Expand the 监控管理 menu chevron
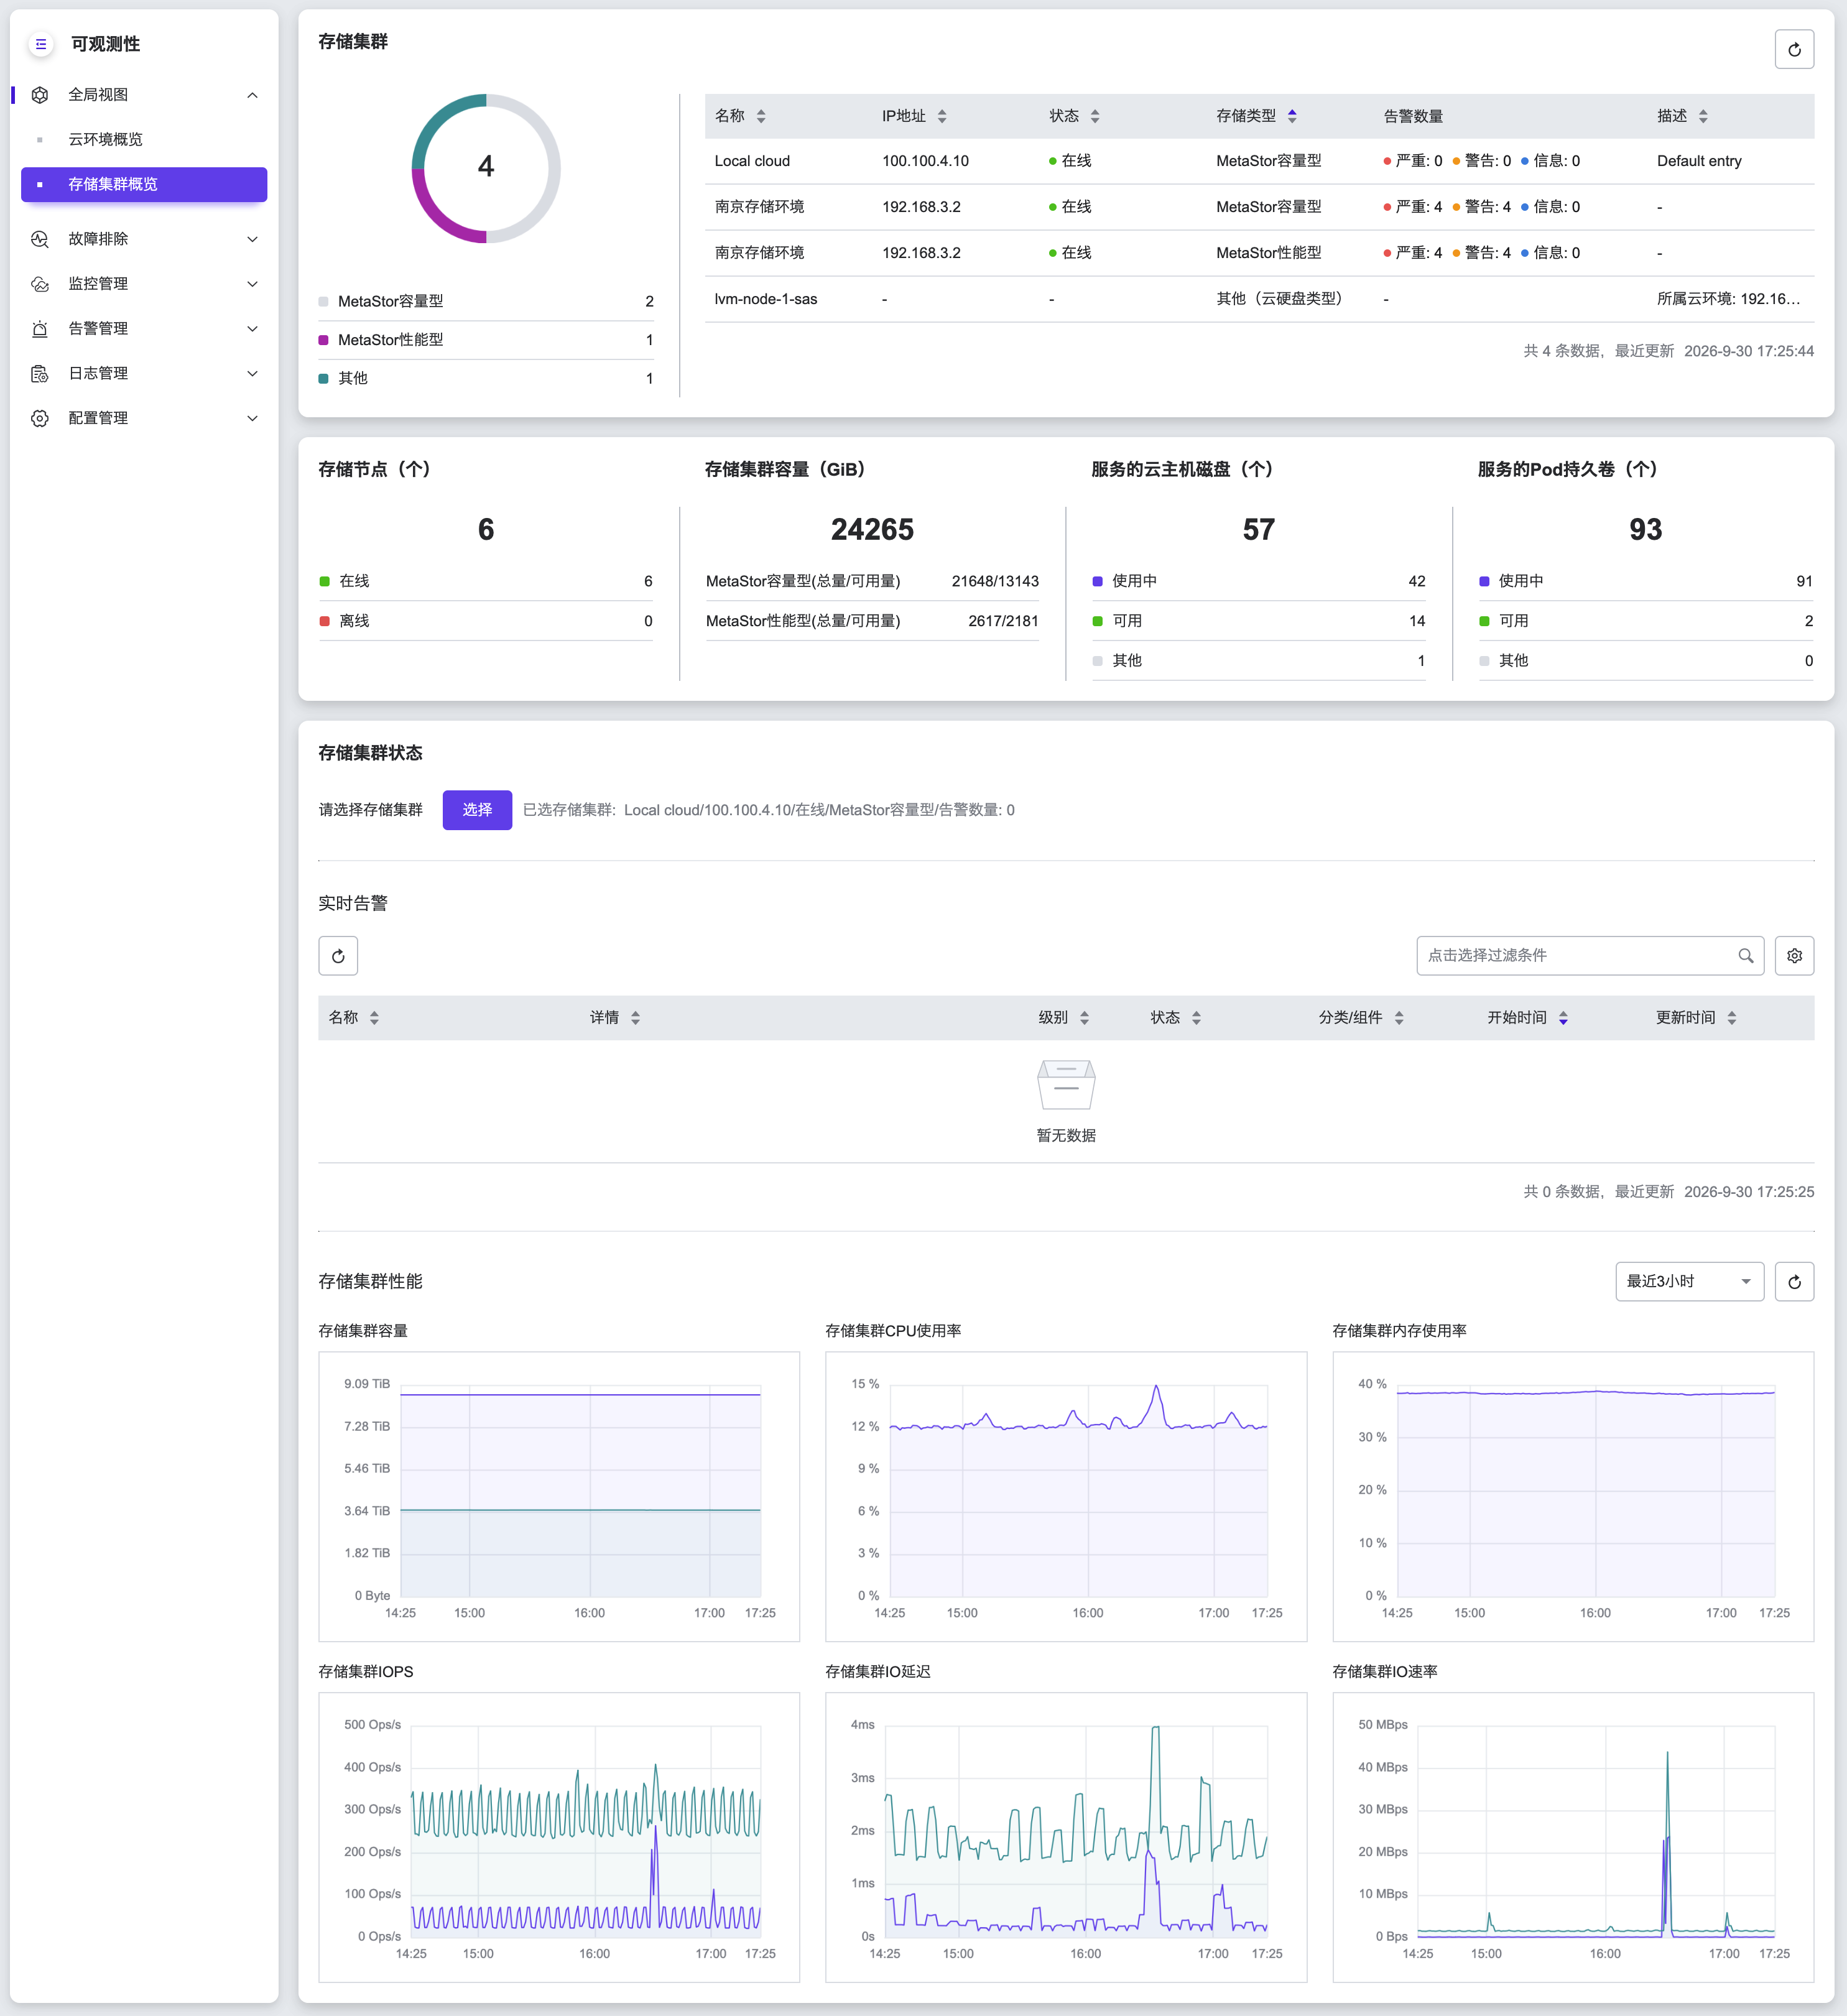 point(252,284)
